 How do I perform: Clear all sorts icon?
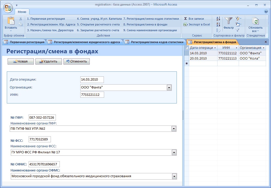pyautogui.click(x=218, y=30)
